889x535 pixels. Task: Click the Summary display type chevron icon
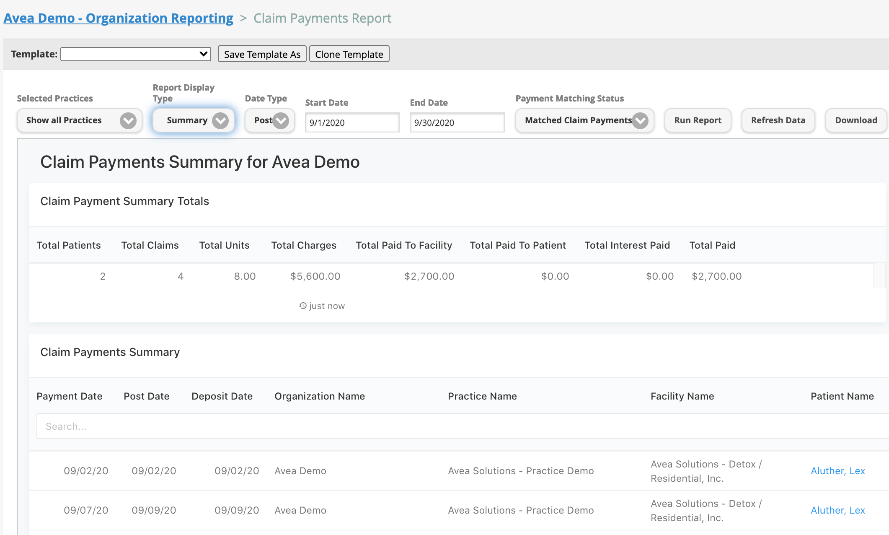pos(221,120)
